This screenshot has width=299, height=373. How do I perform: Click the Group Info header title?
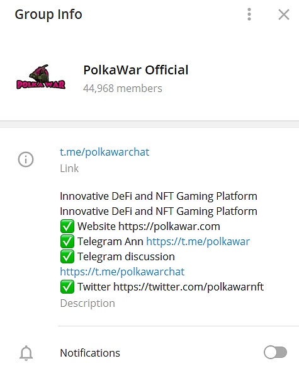(48, 14)
